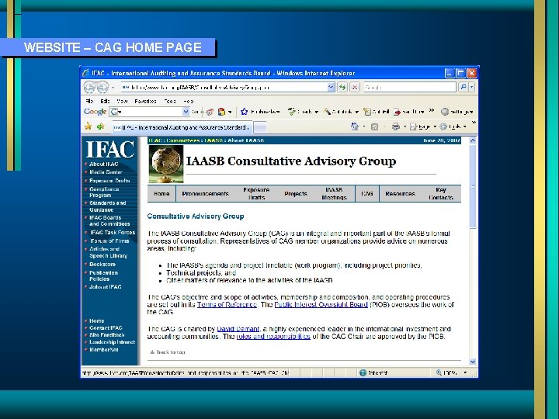Click the Google toolbar Settings icon
This screenshot has height=419, width=559.
(x=445, y=112)
